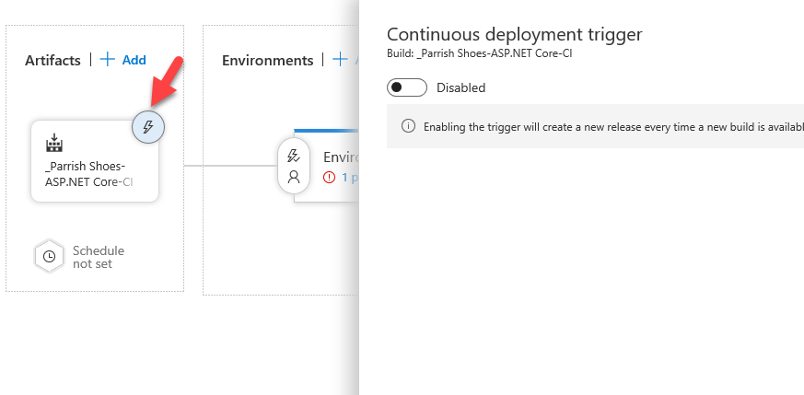
Task: Click the build artifact factory icon
Action: tap(53, 143)
